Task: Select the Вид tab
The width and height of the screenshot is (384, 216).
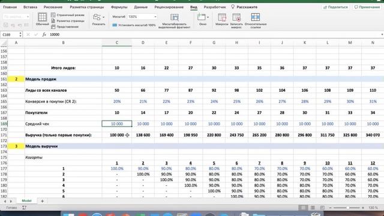Action: [194, 7]
